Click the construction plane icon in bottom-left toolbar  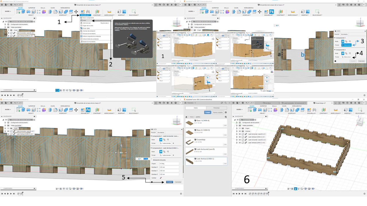[97, 110]
